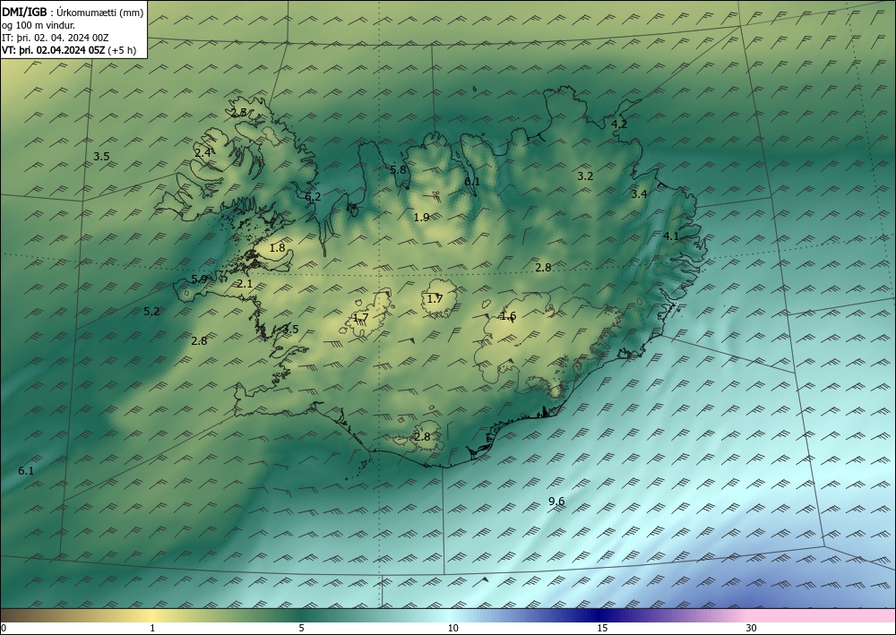Screen dimensions: 896x635
Task: Click the 3.4 value on the map
Action: click(x=639, y=194)
